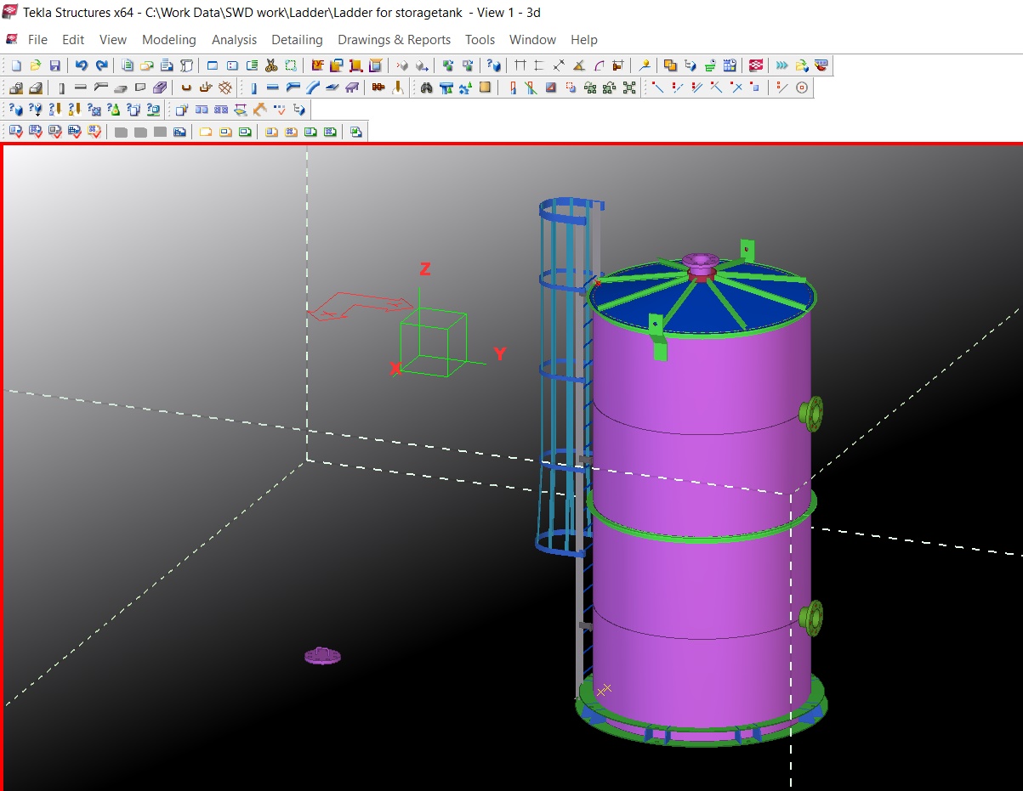The width and height of the screenshot is (1023, 791).
Task: Click the Help menu
Action: (583, 40)
